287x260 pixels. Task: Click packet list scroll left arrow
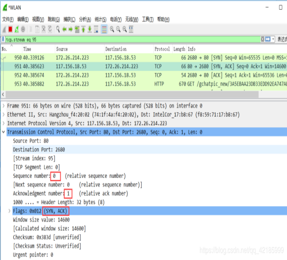pyautogui.click(x=3, y=95)
